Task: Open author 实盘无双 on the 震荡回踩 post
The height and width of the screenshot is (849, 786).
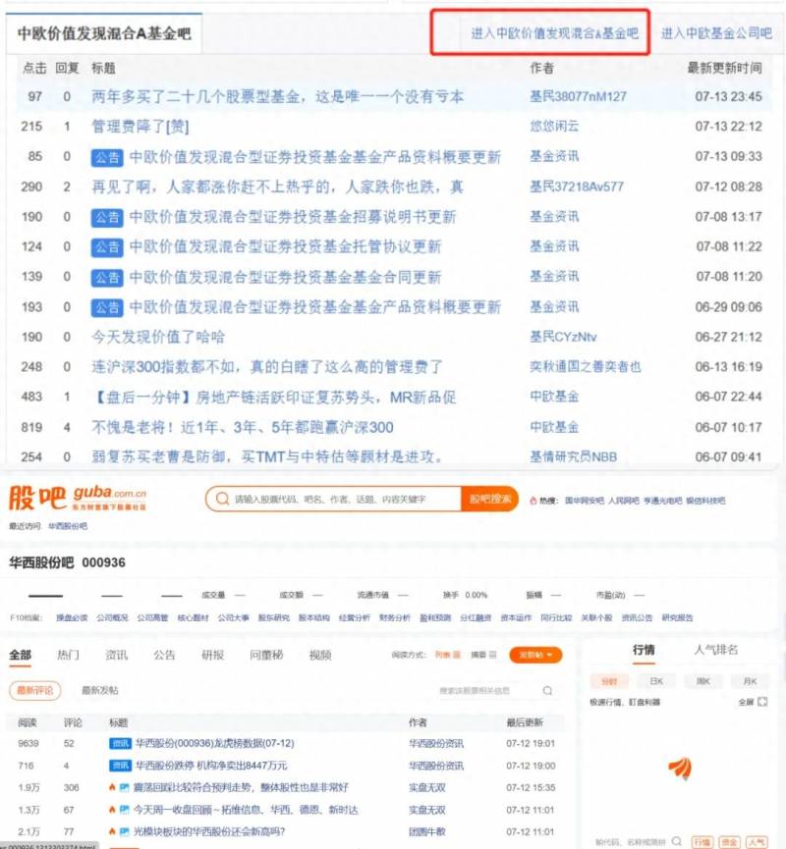Action: coord(427,787)
